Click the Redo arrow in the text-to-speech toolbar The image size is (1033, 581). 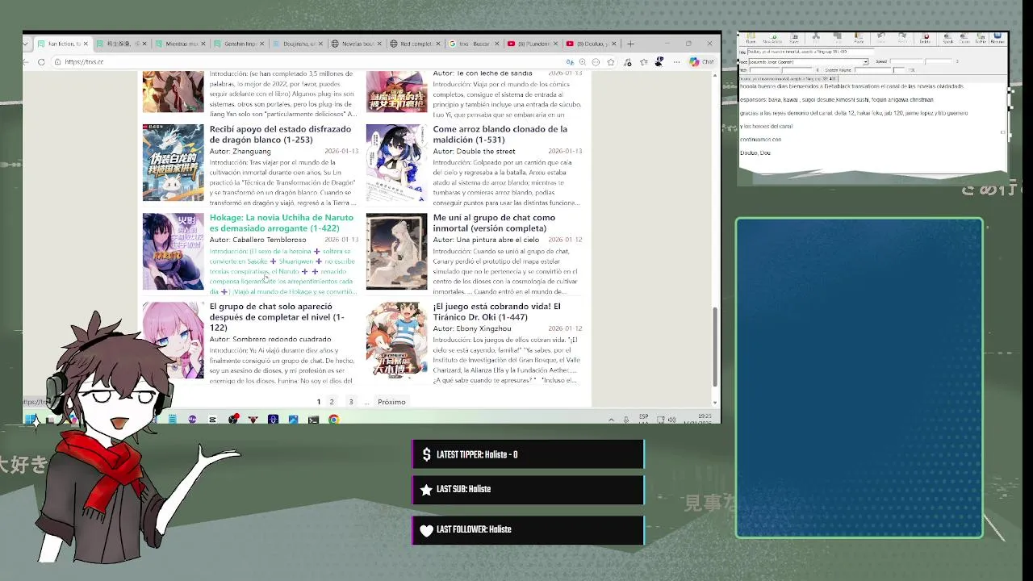pyautogui.click(x=902, y=39)
